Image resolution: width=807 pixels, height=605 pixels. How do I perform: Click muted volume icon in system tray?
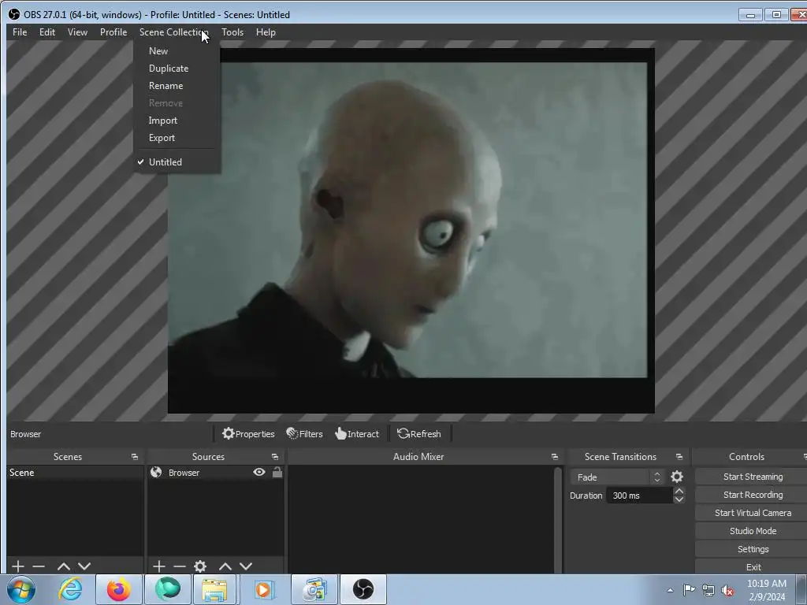(x=727, y=590)
